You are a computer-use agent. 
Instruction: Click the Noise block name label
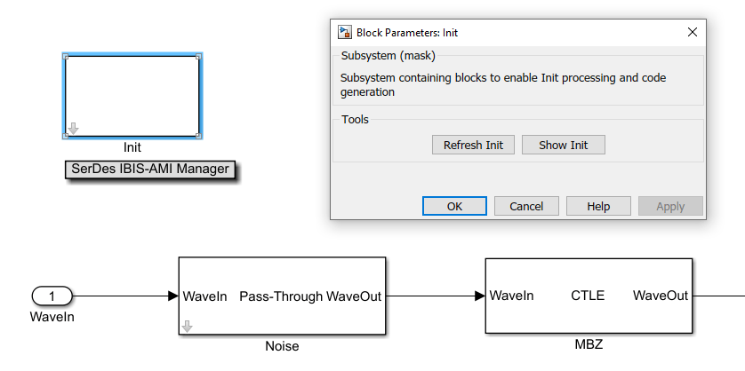click(282, 346)
